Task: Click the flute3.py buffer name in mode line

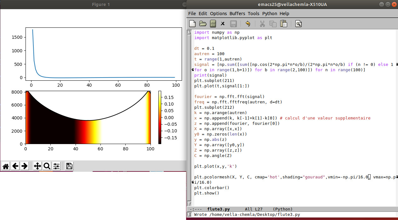Action: click(x=219, y=209)
